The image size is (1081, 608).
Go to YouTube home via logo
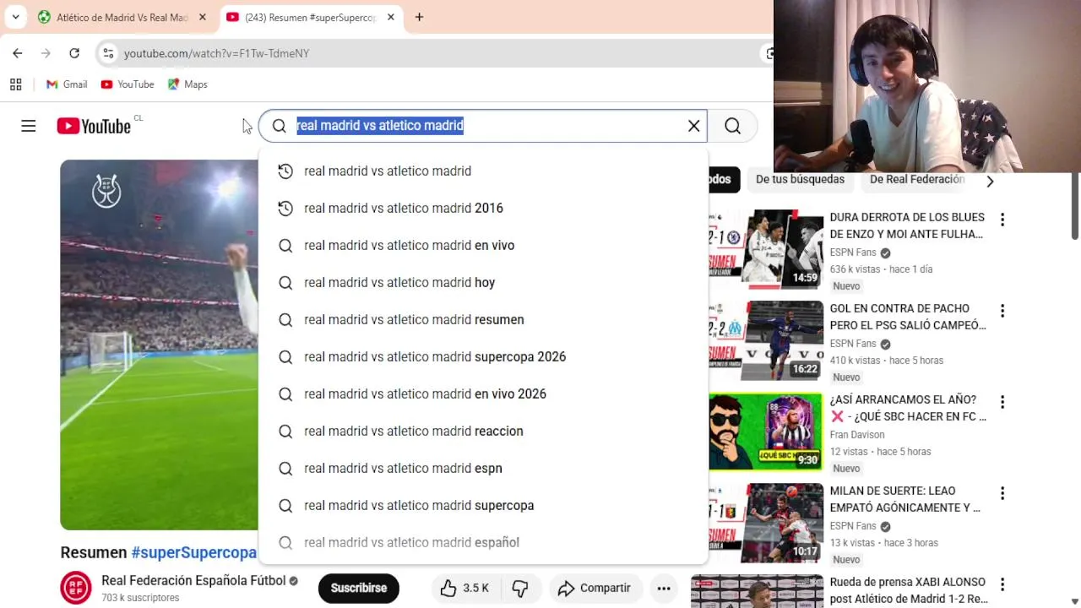tap(94, 126)
